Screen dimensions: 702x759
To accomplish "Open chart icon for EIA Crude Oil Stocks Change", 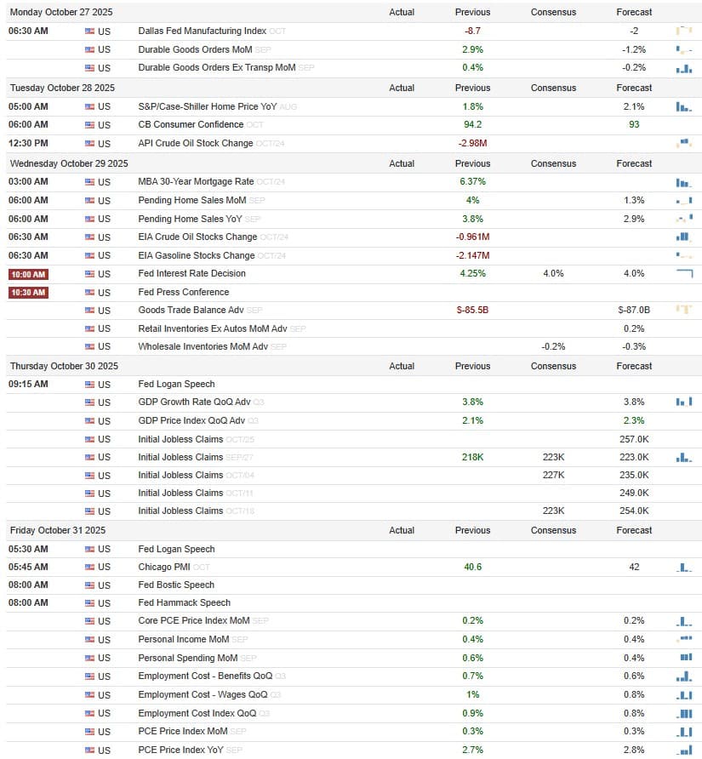I will coord(682,237).
